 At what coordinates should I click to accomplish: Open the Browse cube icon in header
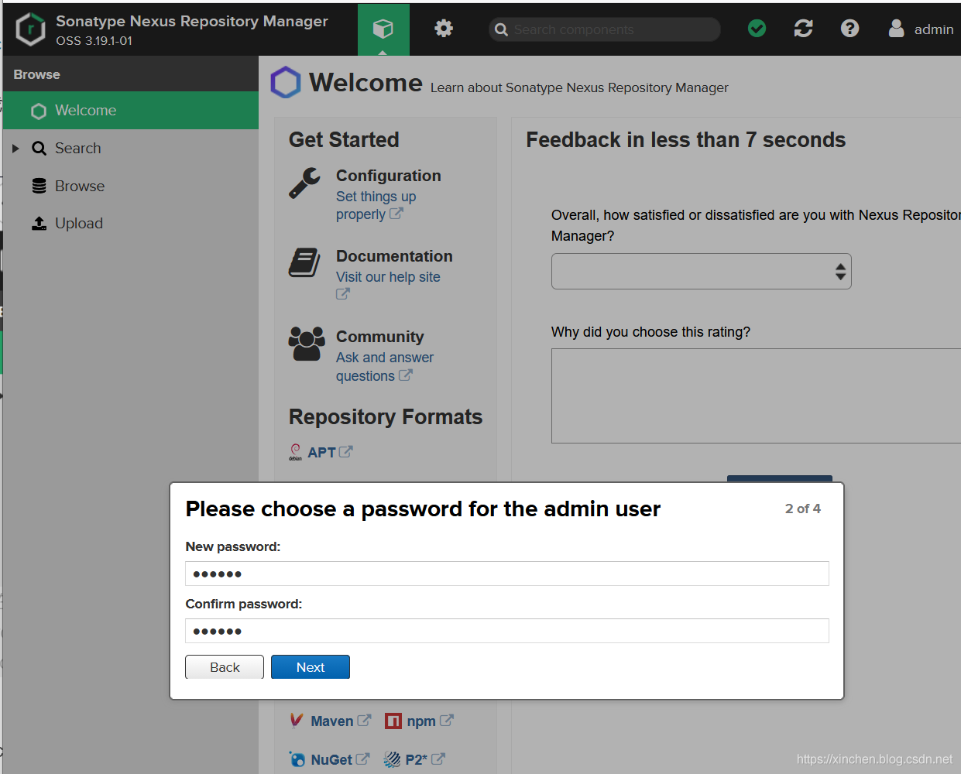click(x=383, y=29)
